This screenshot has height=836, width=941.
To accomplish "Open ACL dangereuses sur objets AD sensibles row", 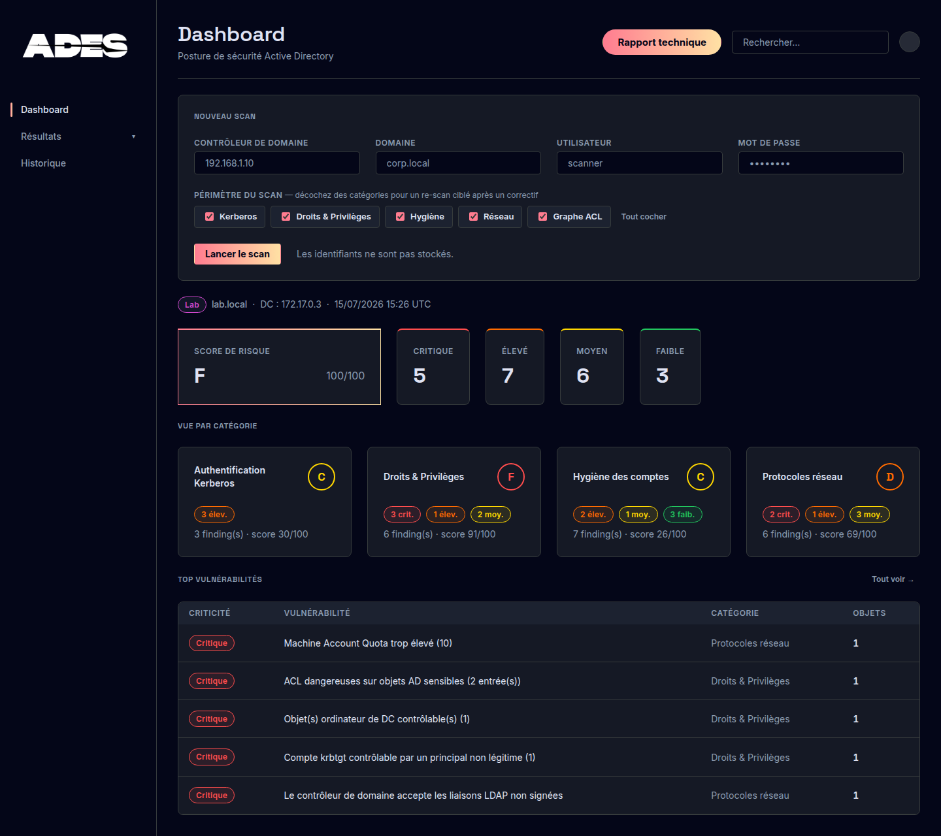I will pyautogui.click(x=549, y=681).
